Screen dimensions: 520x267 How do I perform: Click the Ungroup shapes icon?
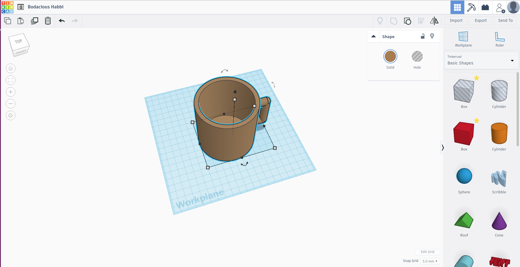click(407, 21)
